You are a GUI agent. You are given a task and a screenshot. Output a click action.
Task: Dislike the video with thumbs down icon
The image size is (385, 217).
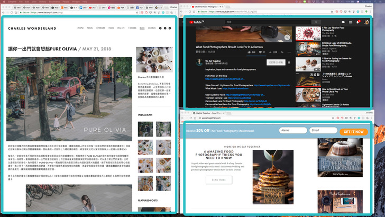(260, 52)
